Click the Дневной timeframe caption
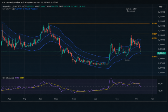Viewport: 168px width, 112px height. tap(131, 11)
